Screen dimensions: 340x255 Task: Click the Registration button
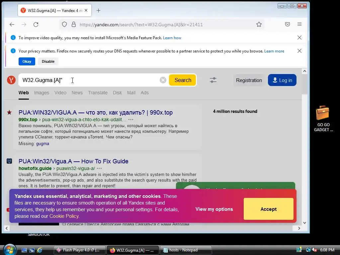click(249, 80)
